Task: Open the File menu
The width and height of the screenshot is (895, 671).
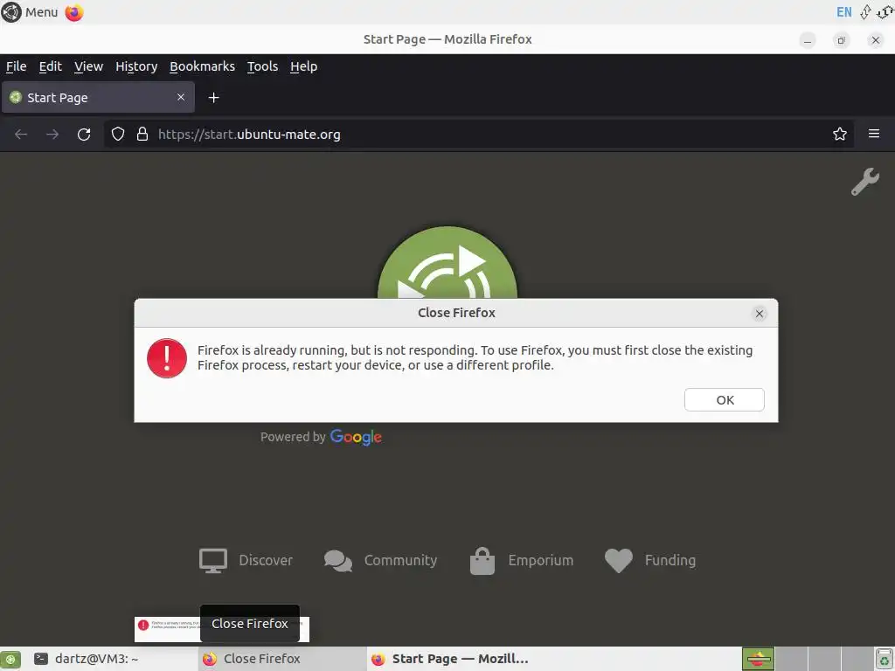Action: coord(16,66)
